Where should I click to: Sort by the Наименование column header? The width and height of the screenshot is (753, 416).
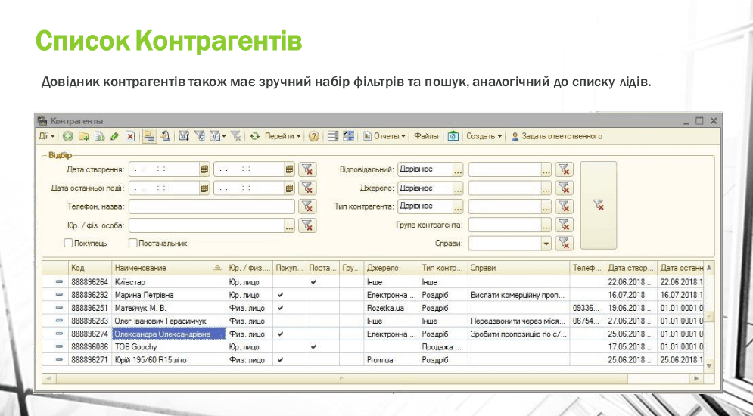click(163, 268)
